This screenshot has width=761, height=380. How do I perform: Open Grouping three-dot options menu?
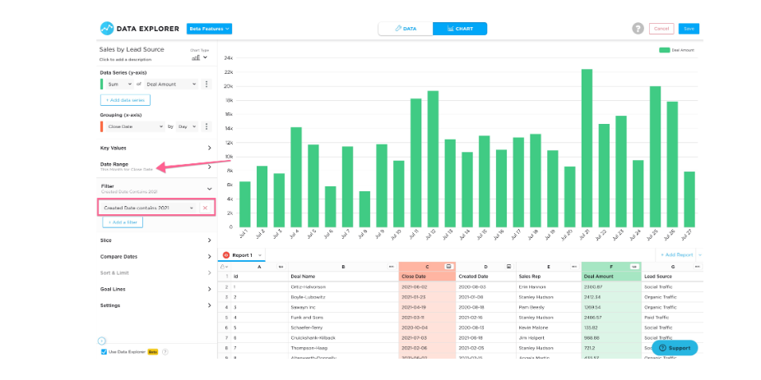click(206, 126)
